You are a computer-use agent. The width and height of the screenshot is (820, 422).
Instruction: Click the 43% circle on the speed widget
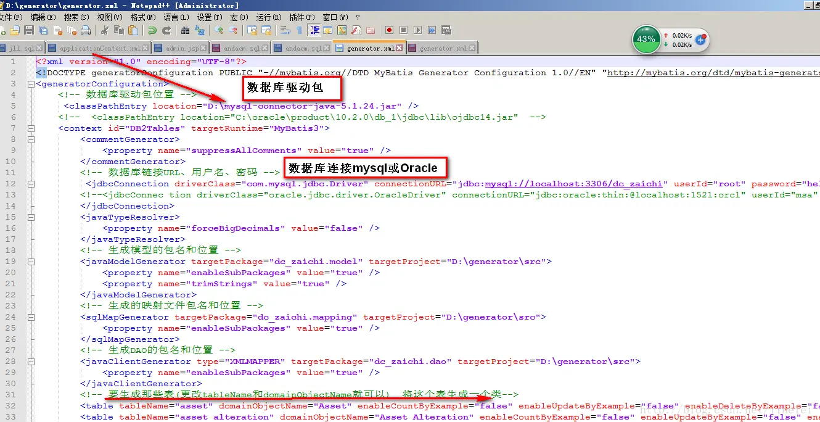(x=646, y=39)
